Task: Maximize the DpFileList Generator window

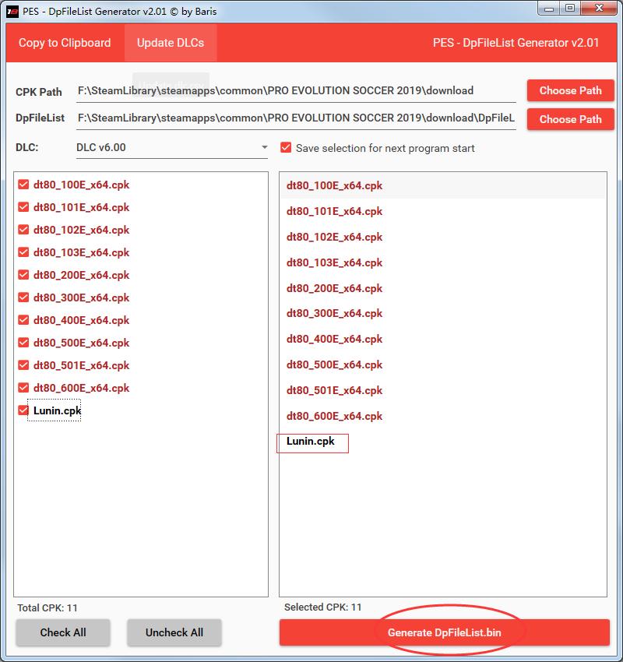Action: pyautogui.click(x=570, y=8)
